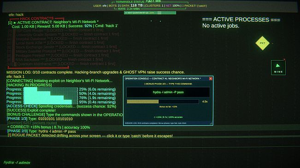
Task: Click the 'efe: hack 1' command echo
Action: coord(15,77)
